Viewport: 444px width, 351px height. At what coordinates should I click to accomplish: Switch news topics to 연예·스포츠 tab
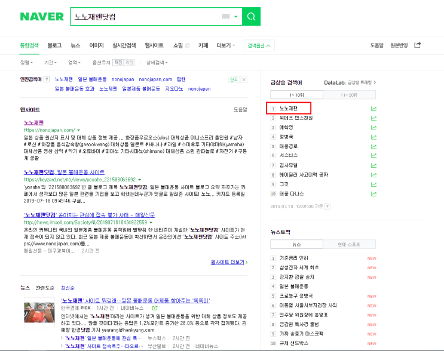(349, 244)
